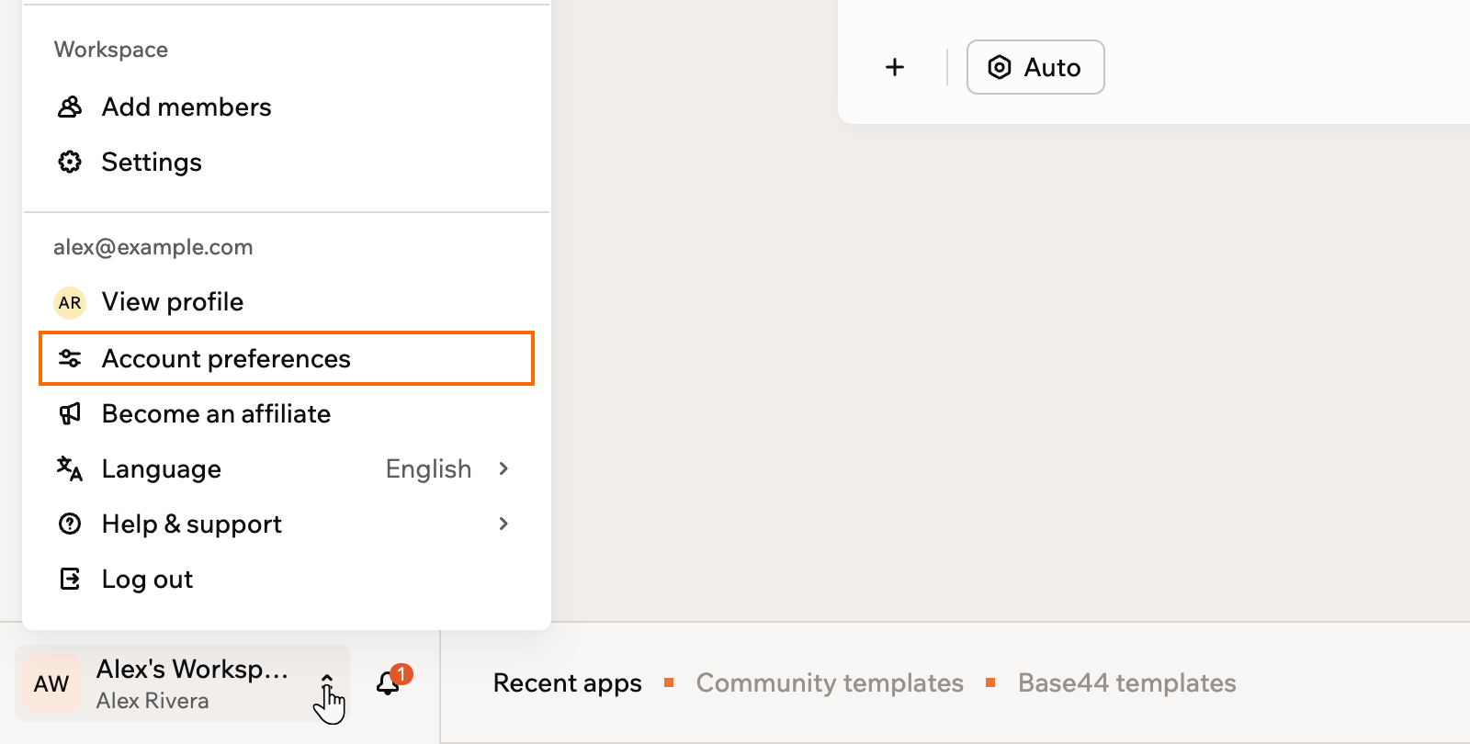The height and width of the screenshot is (744, 1470).
Task: Switch to the Community templates tab
Action: pyautogui.click(x=830, y=683)
